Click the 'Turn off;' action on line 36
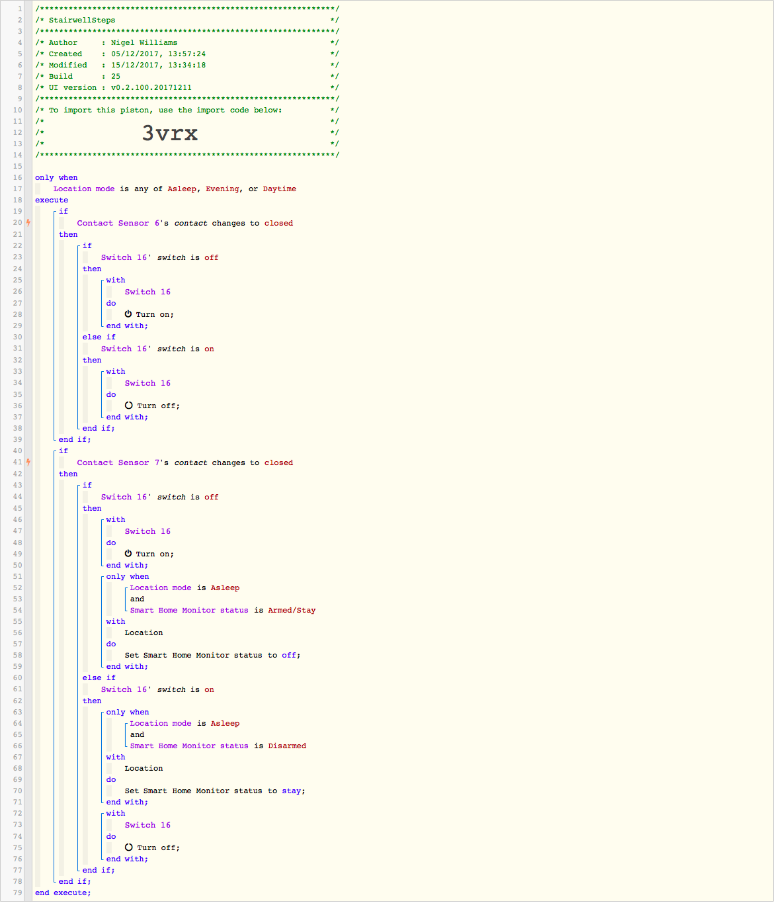The height and width of the screenshot is (907, 779). coord(158,406)
